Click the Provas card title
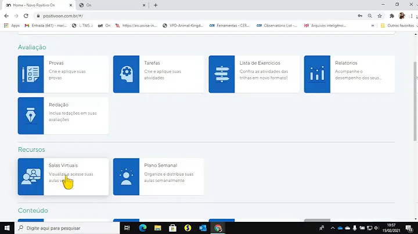 56,63
